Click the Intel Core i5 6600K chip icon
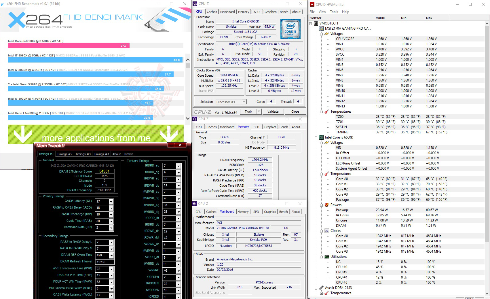This screenshot has width=490, height=299. click(321, 137)
